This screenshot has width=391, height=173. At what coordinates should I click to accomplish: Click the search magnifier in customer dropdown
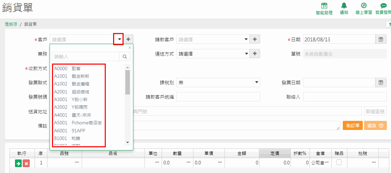click(125, 57)
